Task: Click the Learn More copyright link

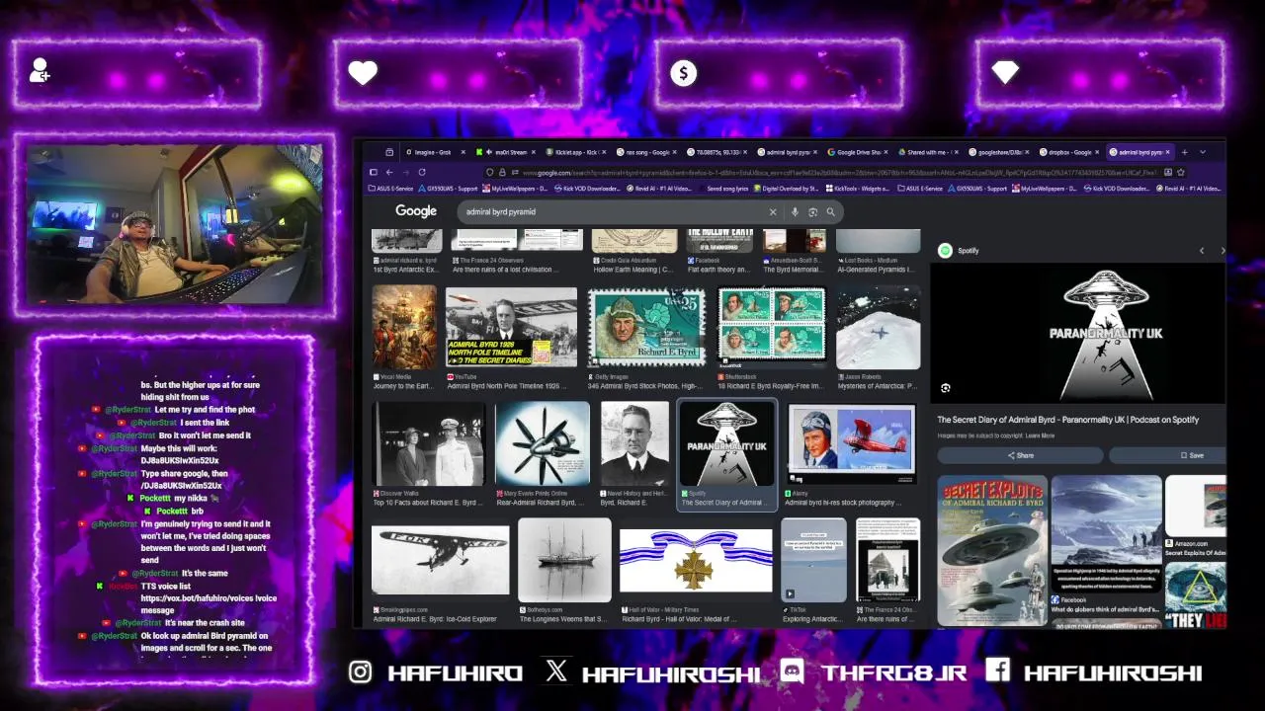Action: [1040, 435]
